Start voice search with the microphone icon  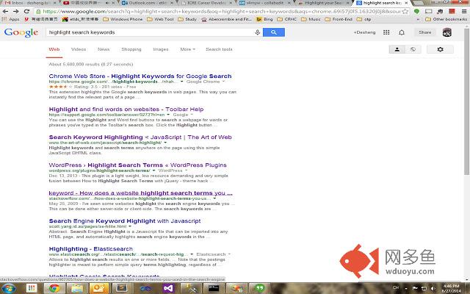point(257,32)
